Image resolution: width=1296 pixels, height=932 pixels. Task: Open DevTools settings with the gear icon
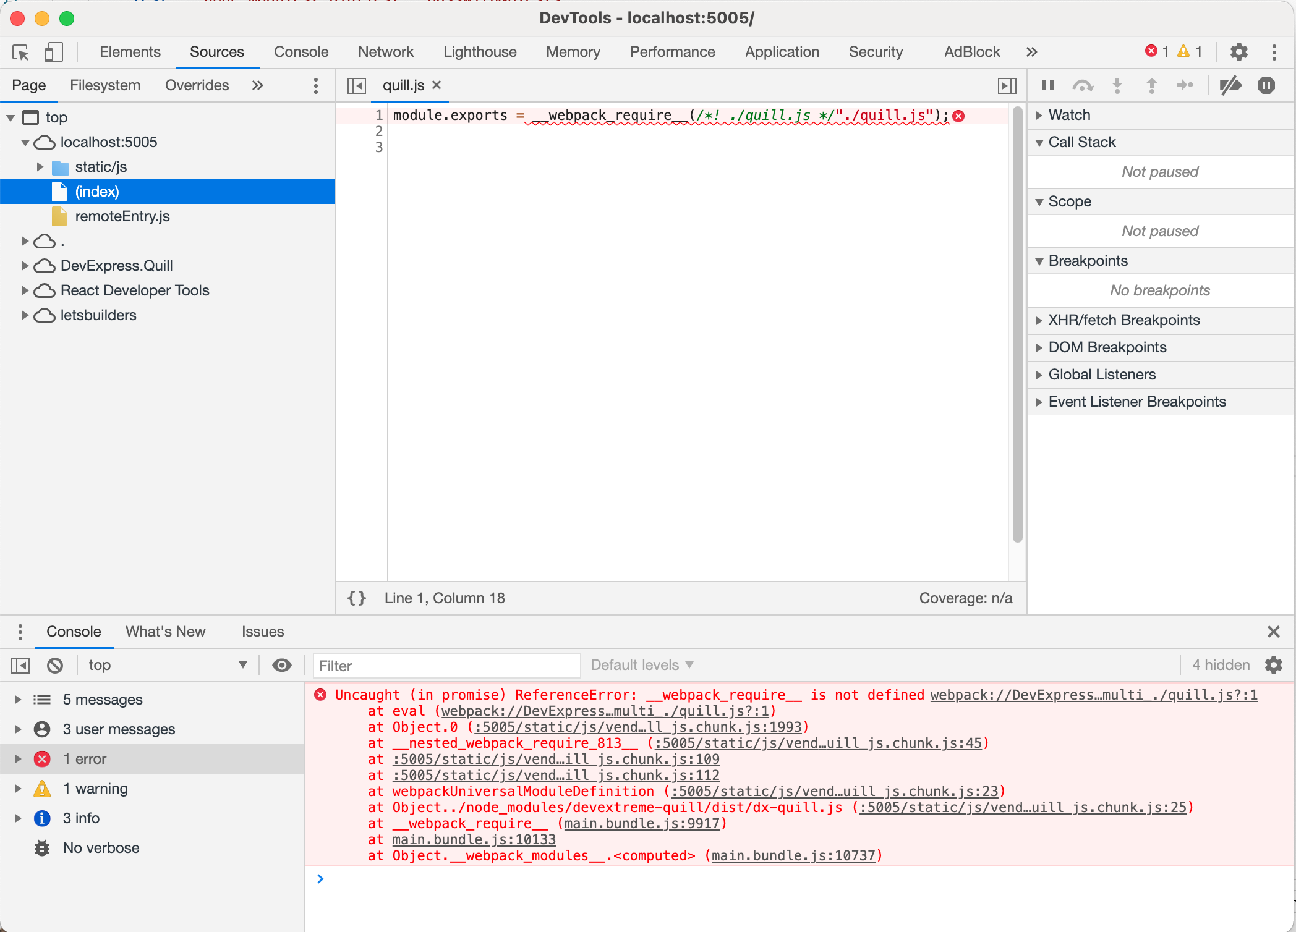[x=1238, y=52]
